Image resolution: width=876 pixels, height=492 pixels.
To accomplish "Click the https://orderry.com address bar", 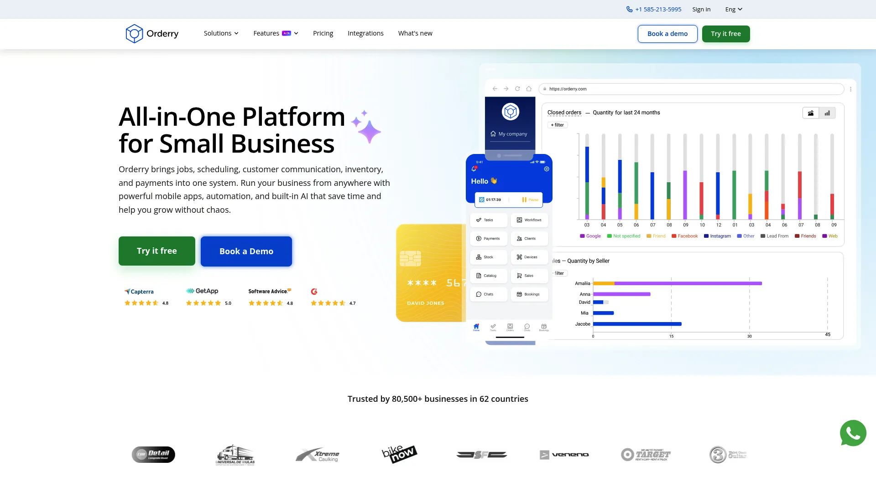I will click(691, 89).
